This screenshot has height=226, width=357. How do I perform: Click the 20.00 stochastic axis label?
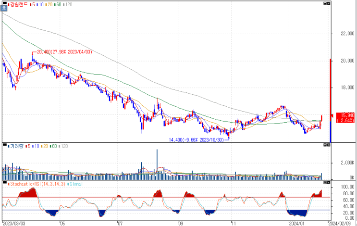[x=349, y=213]
